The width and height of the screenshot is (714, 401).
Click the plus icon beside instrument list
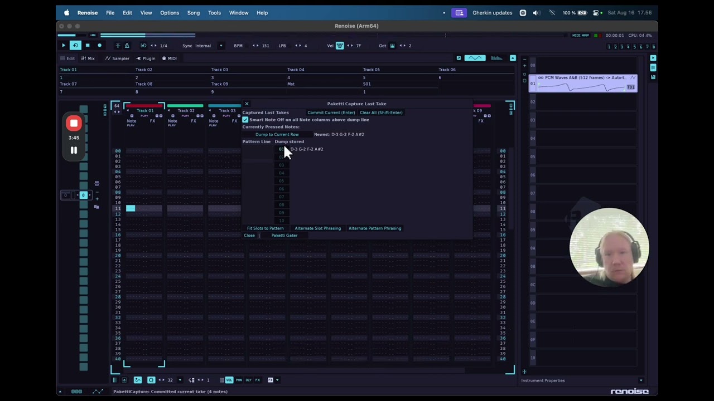click(x=524, y=66)
